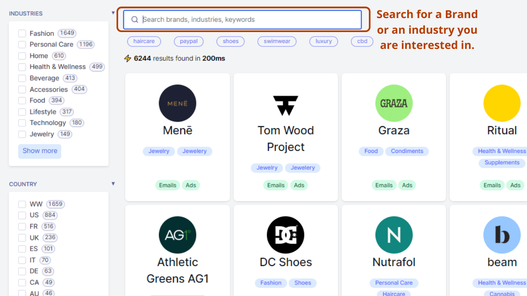Viewport: 527px width, 296px height.
Task: Open the Athletic Greens AG1 logo
Action: coord(177,235)
